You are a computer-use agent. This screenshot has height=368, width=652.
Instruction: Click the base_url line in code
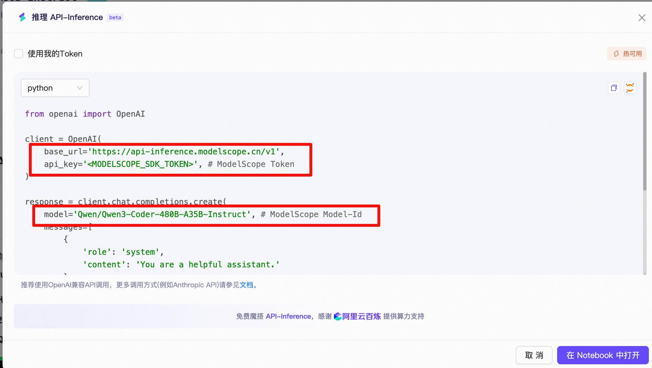tap(163, 151)
